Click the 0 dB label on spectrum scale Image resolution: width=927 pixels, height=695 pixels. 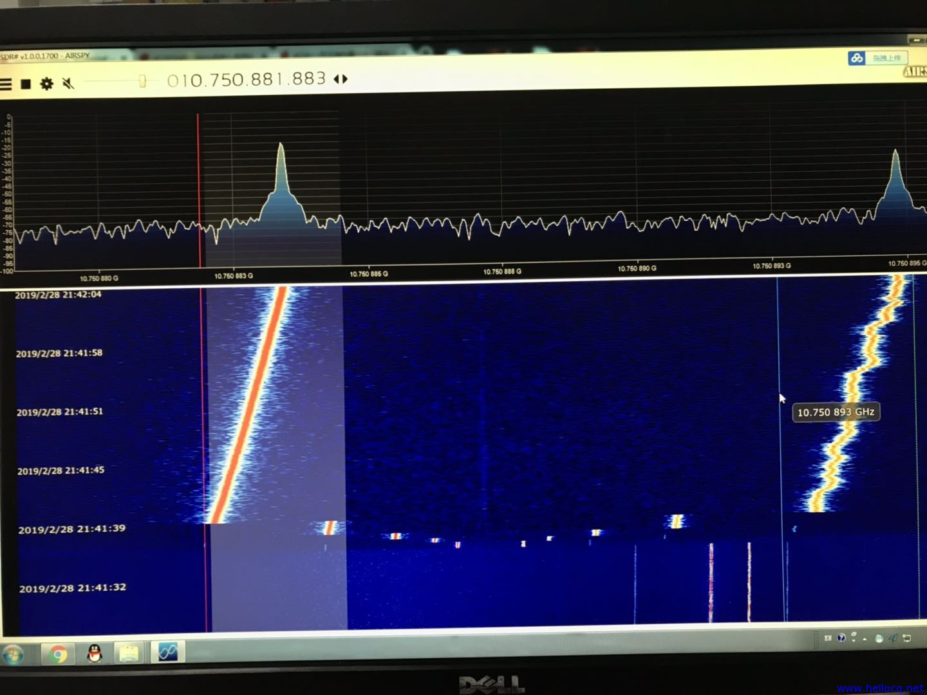click(8, 117)
